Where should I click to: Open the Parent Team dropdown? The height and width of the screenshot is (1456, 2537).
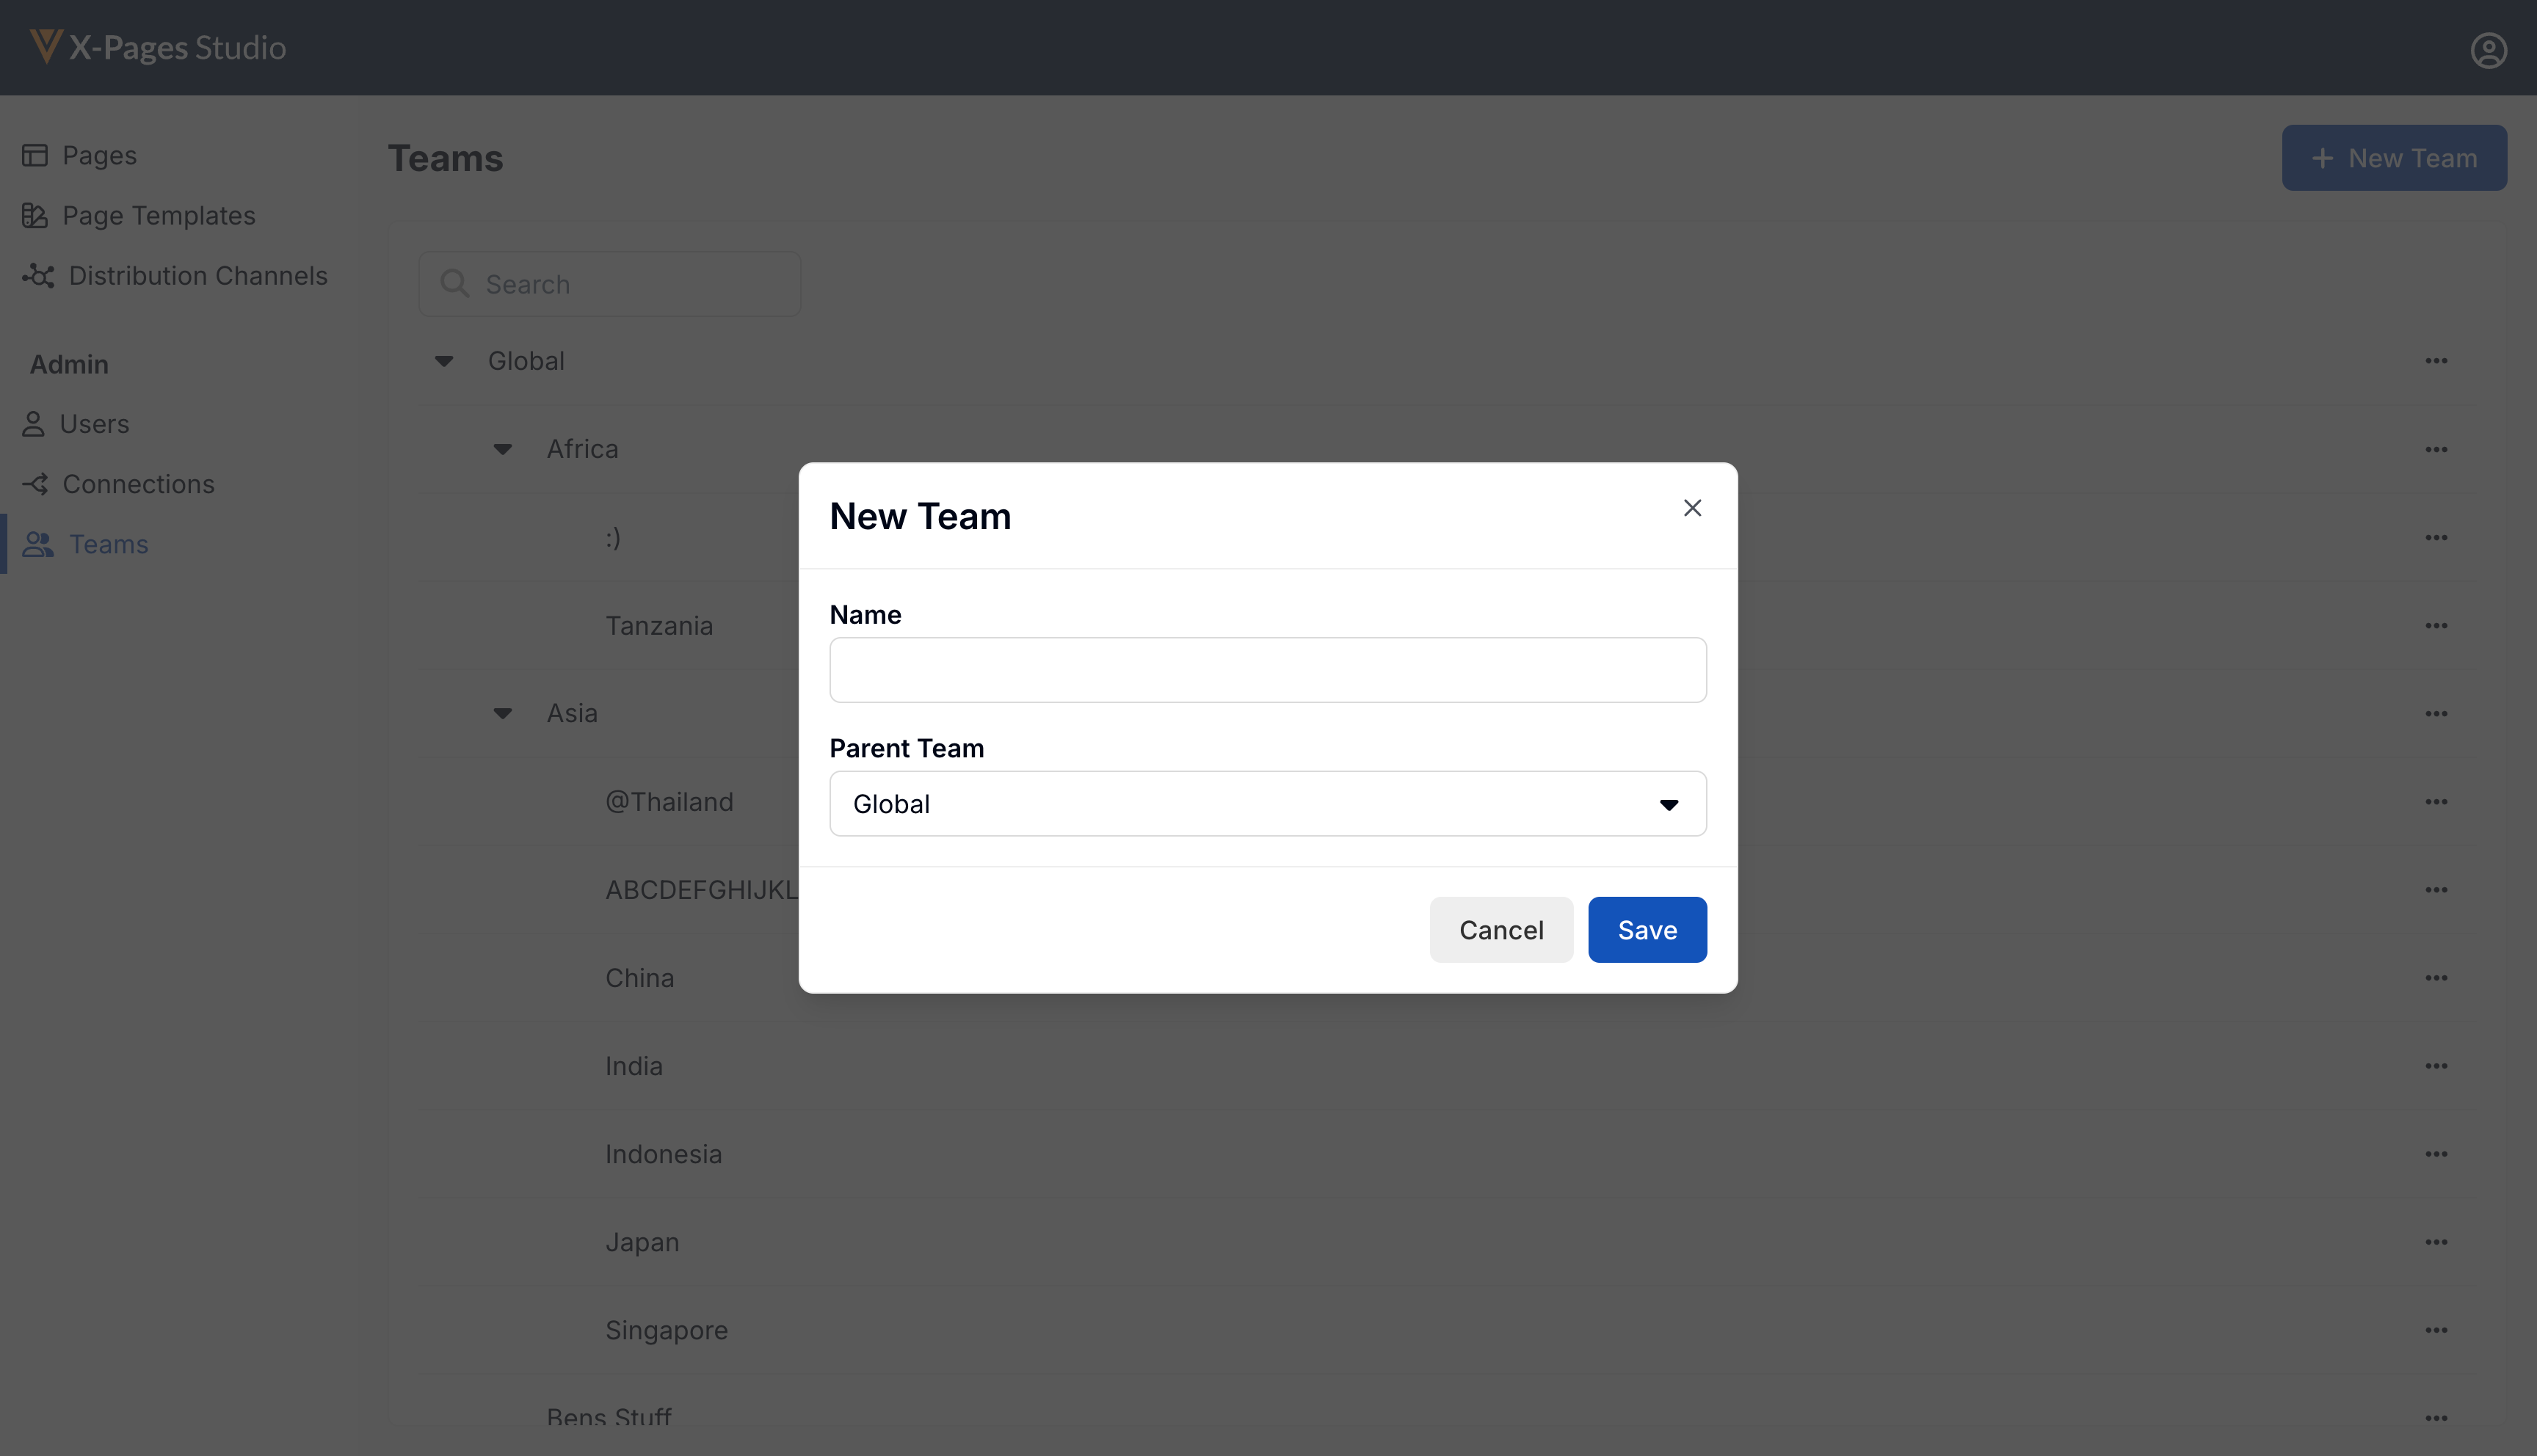tap(1267, 804)
